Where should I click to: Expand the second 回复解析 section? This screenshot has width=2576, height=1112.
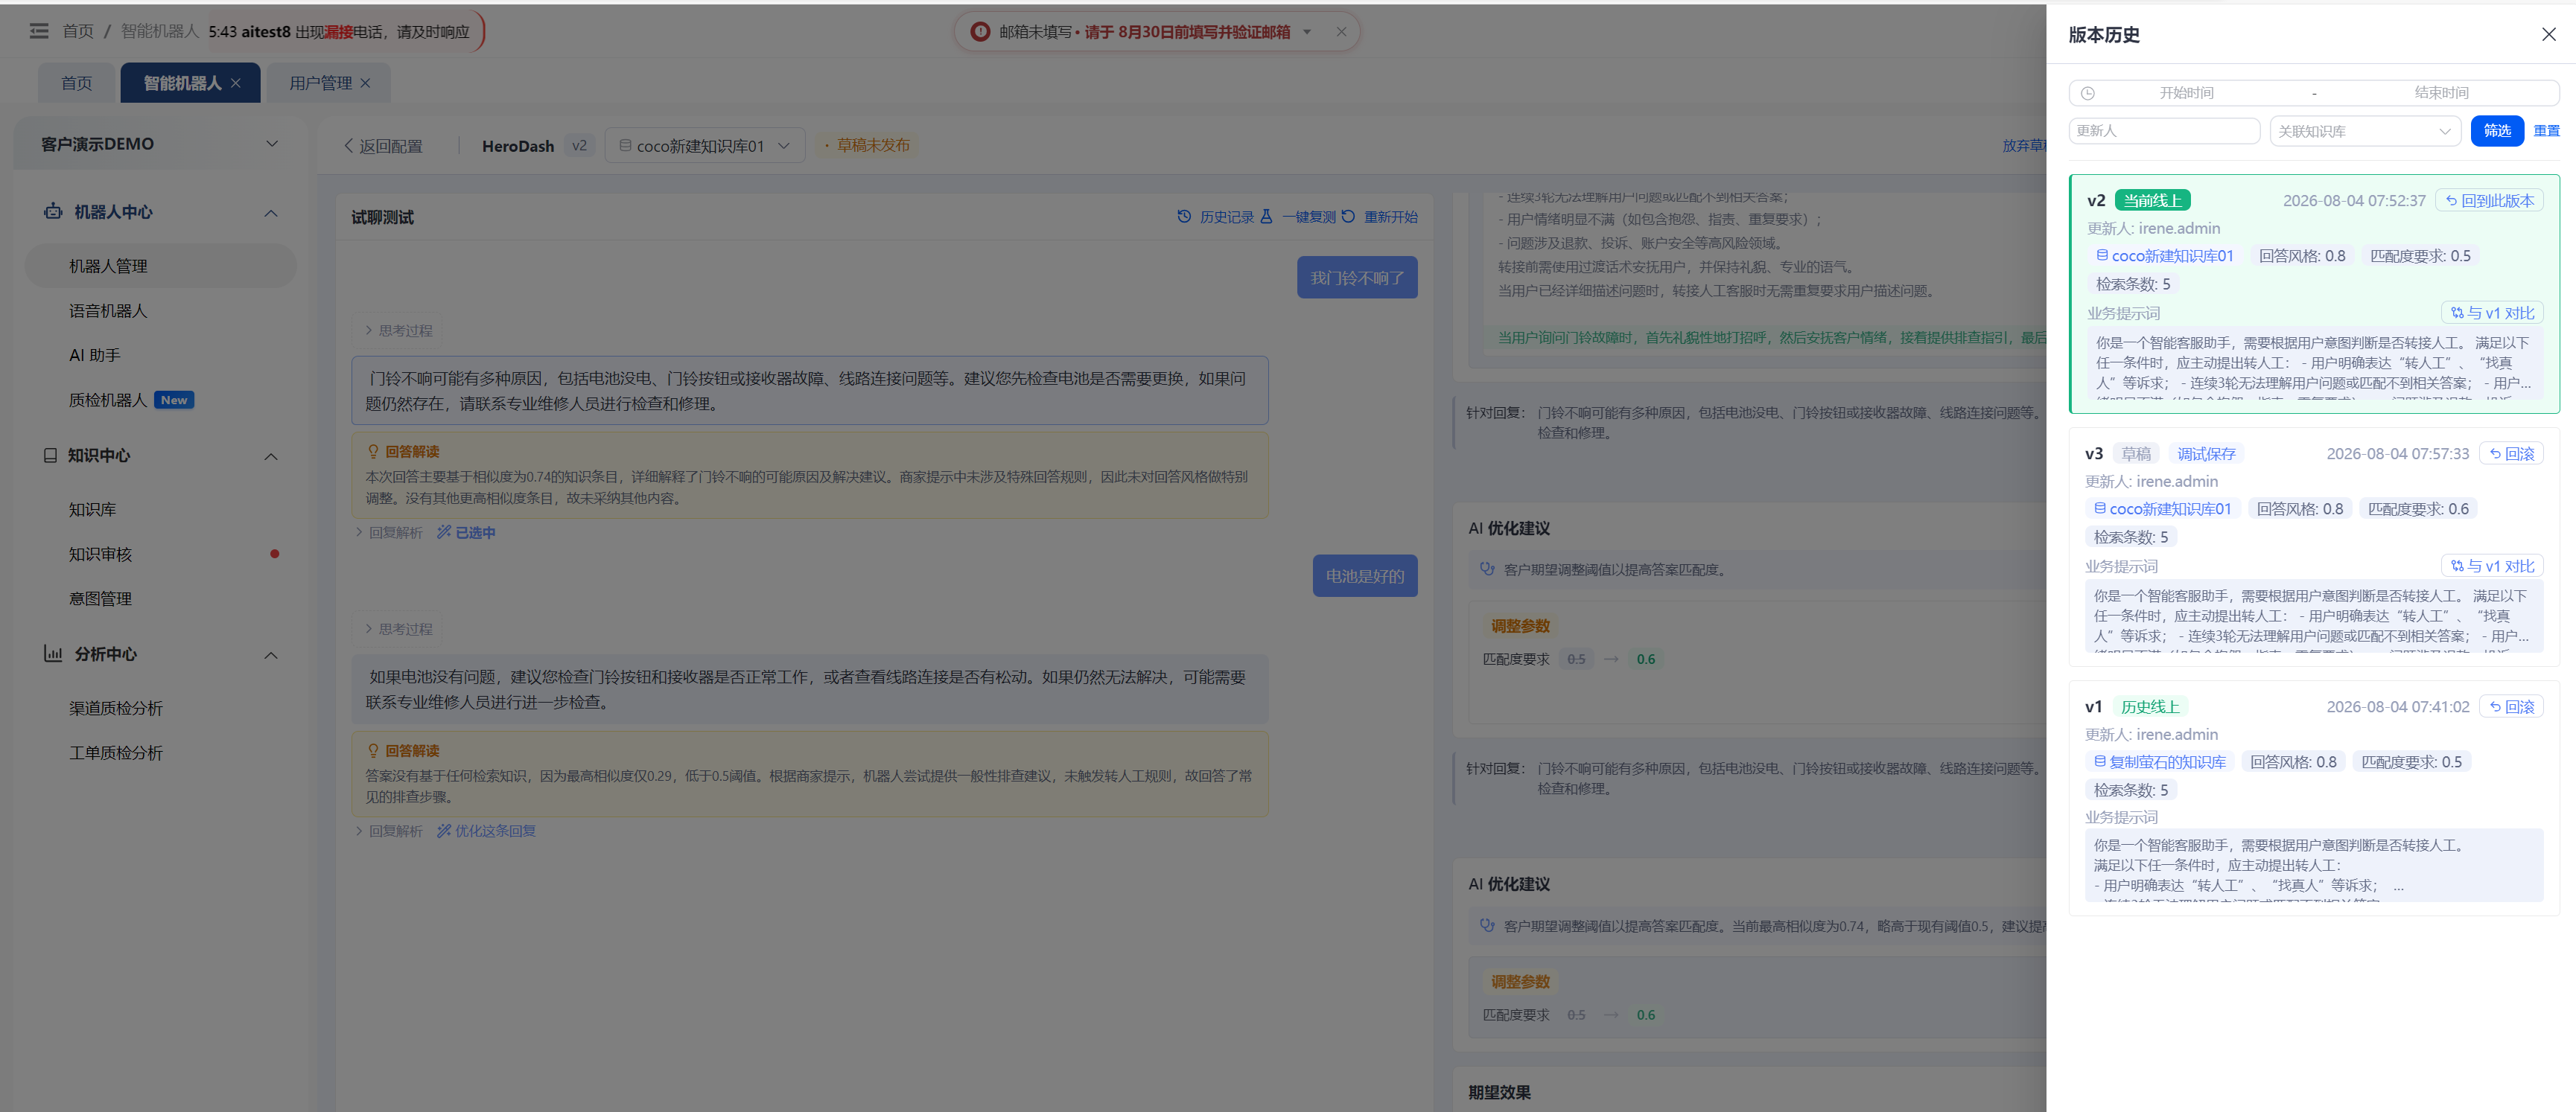point(389,831)
